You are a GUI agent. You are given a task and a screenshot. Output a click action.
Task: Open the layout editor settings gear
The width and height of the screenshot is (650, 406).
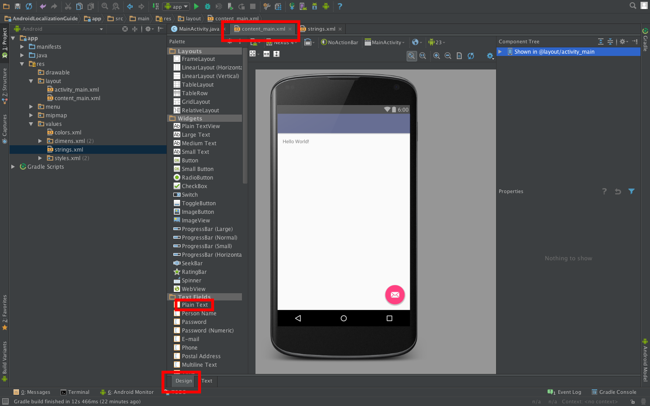coord(490,54)
